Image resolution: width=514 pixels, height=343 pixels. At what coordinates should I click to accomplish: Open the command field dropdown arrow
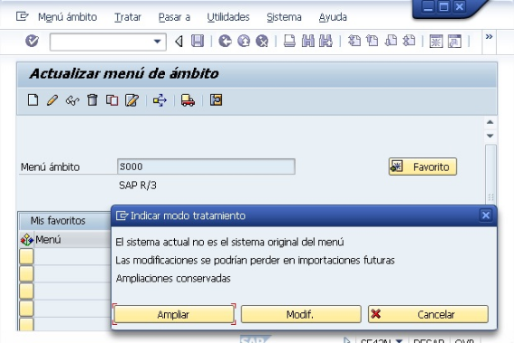coord(158,42)
